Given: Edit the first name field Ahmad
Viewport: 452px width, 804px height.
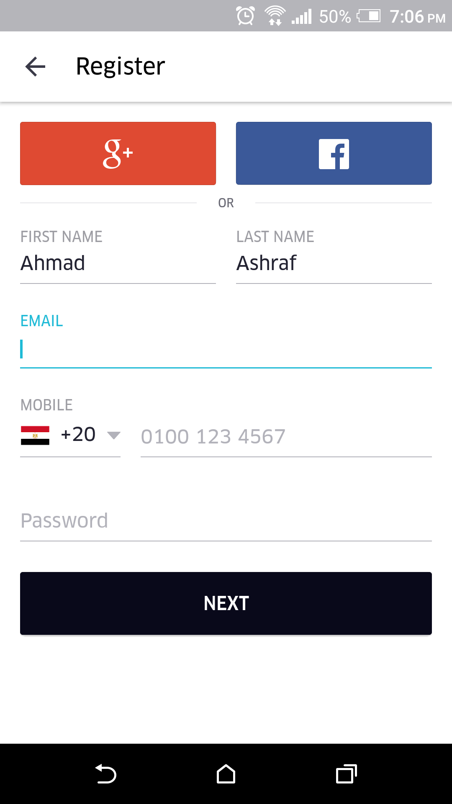Looking at the screenshot, I should coord(118,264).
